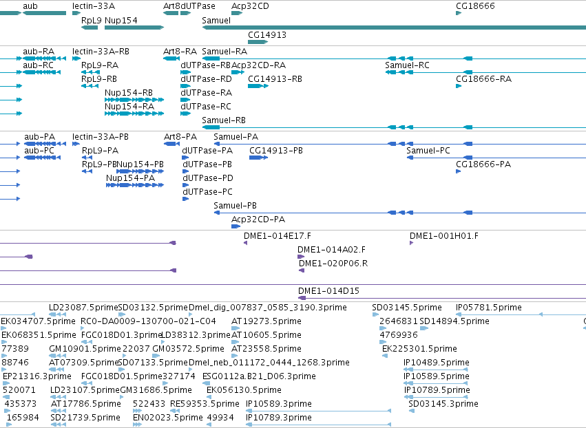
Task: Open EST LD23087.5prime
Action: pyautogui.click(x=84, y=308)
